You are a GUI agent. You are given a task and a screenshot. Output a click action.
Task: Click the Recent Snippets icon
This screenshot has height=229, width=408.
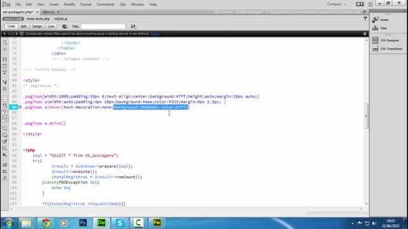[4, 148]
